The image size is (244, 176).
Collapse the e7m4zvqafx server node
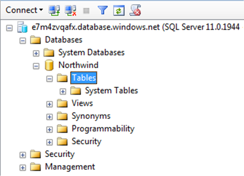point(9,28)
